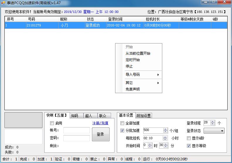Decrease 个/组 batch size with down arrow
Screen dimensions: 232x163
coord(166,132)
